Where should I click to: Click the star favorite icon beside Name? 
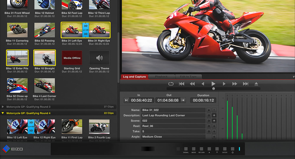[x=209, y=110]
